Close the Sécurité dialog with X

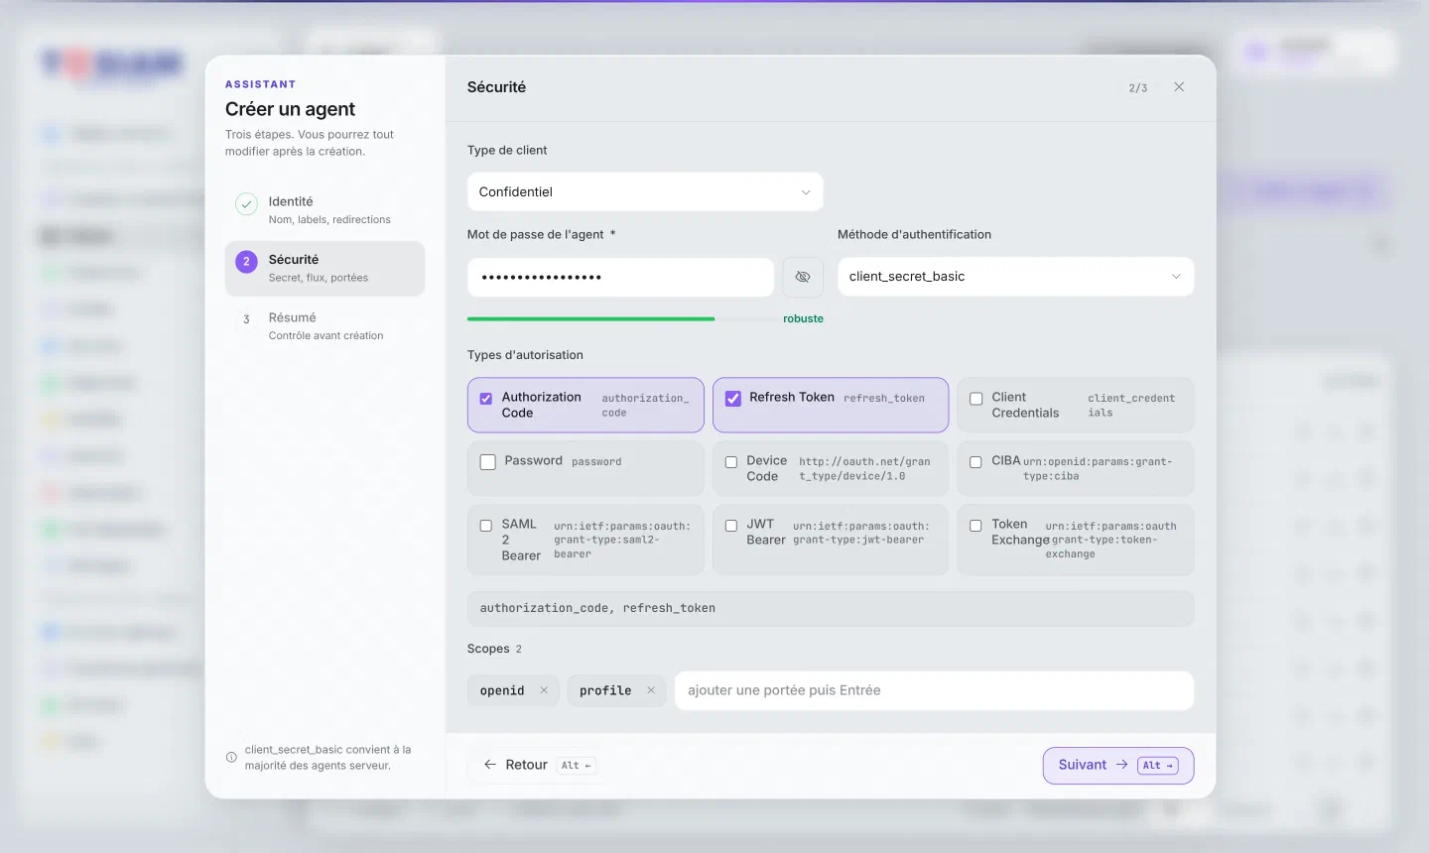(1179, 87)
